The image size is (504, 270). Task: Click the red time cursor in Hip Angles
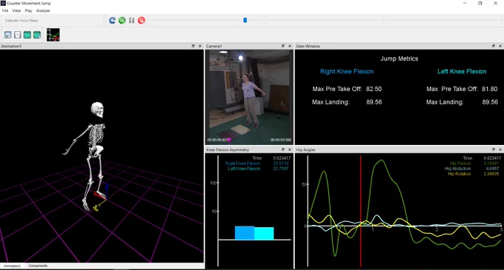[x=361, y=211]
